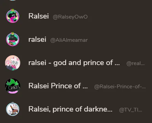Click the ellipsis after 'Ralsei Prince of'
Viewport: 152px width, 123px height.
point(85,88)
